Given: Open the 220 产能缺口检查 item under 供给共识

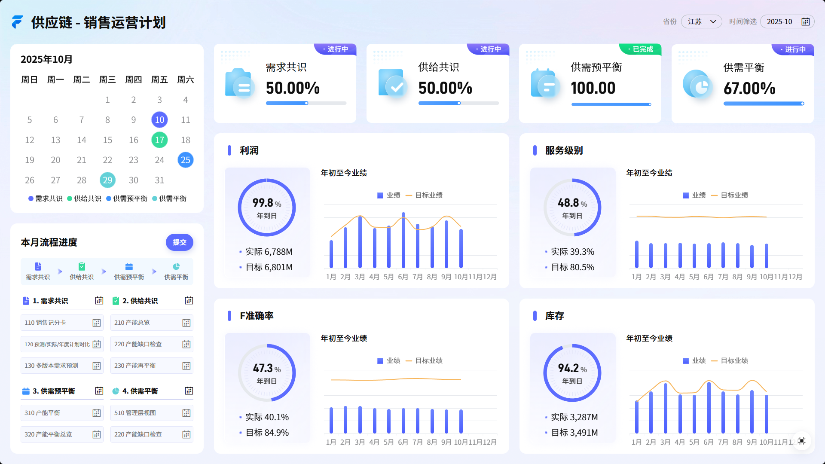Looking at the screenshot, I should (152, 344).
